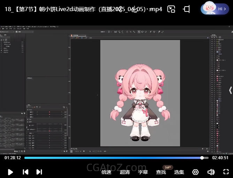
Task: Click the picture-in-picture icon beside the title
Action: [171, 9]
